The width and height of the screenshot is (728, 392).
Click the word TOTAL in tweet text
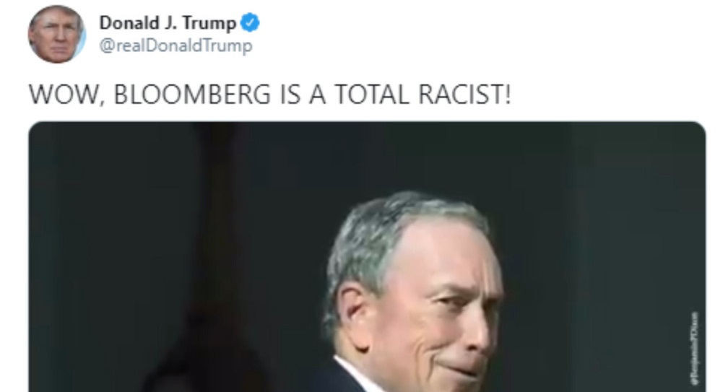coord(373,95)
